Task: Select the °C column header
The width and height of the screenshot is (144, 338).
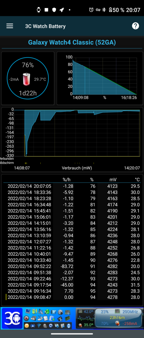Action: tap(137, 180)
